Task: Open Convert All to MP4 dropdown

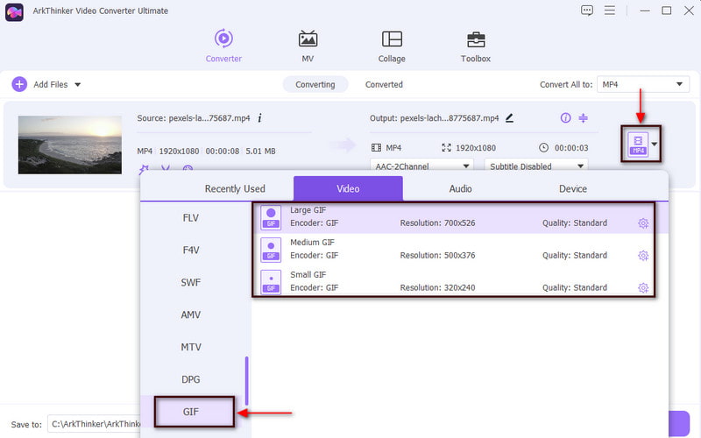Action: (643, 84)
